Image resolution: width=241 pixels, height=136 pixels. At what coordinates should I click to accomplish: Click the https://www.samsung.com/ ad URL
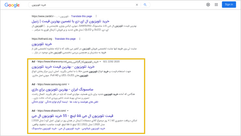point(52,84)
